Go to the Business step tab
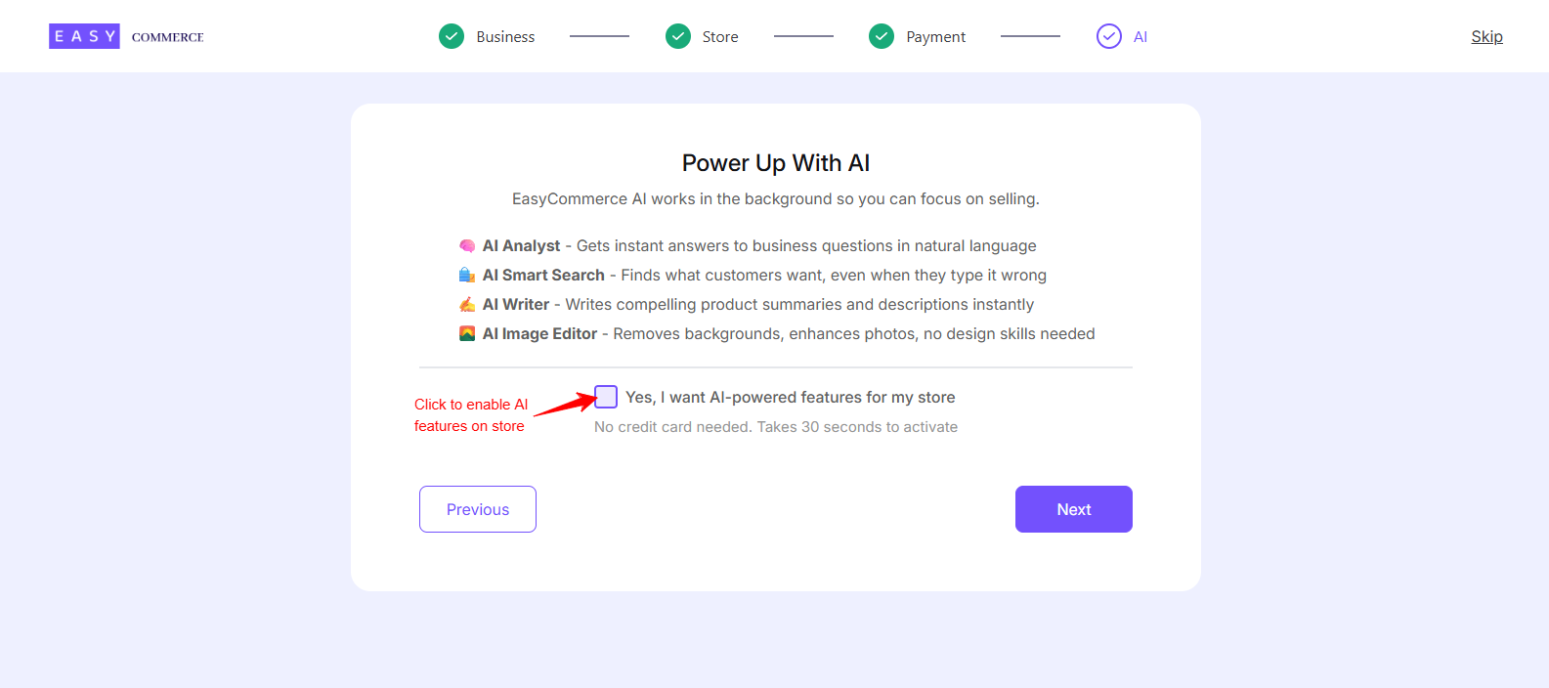Image resolution: width=1549 pixels, height=688 pixels. (505, 37)
